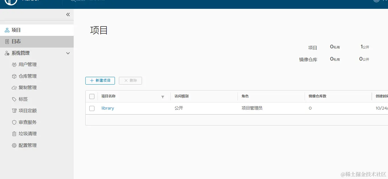
Task: Click the Harbor search field
Action: 91,1
